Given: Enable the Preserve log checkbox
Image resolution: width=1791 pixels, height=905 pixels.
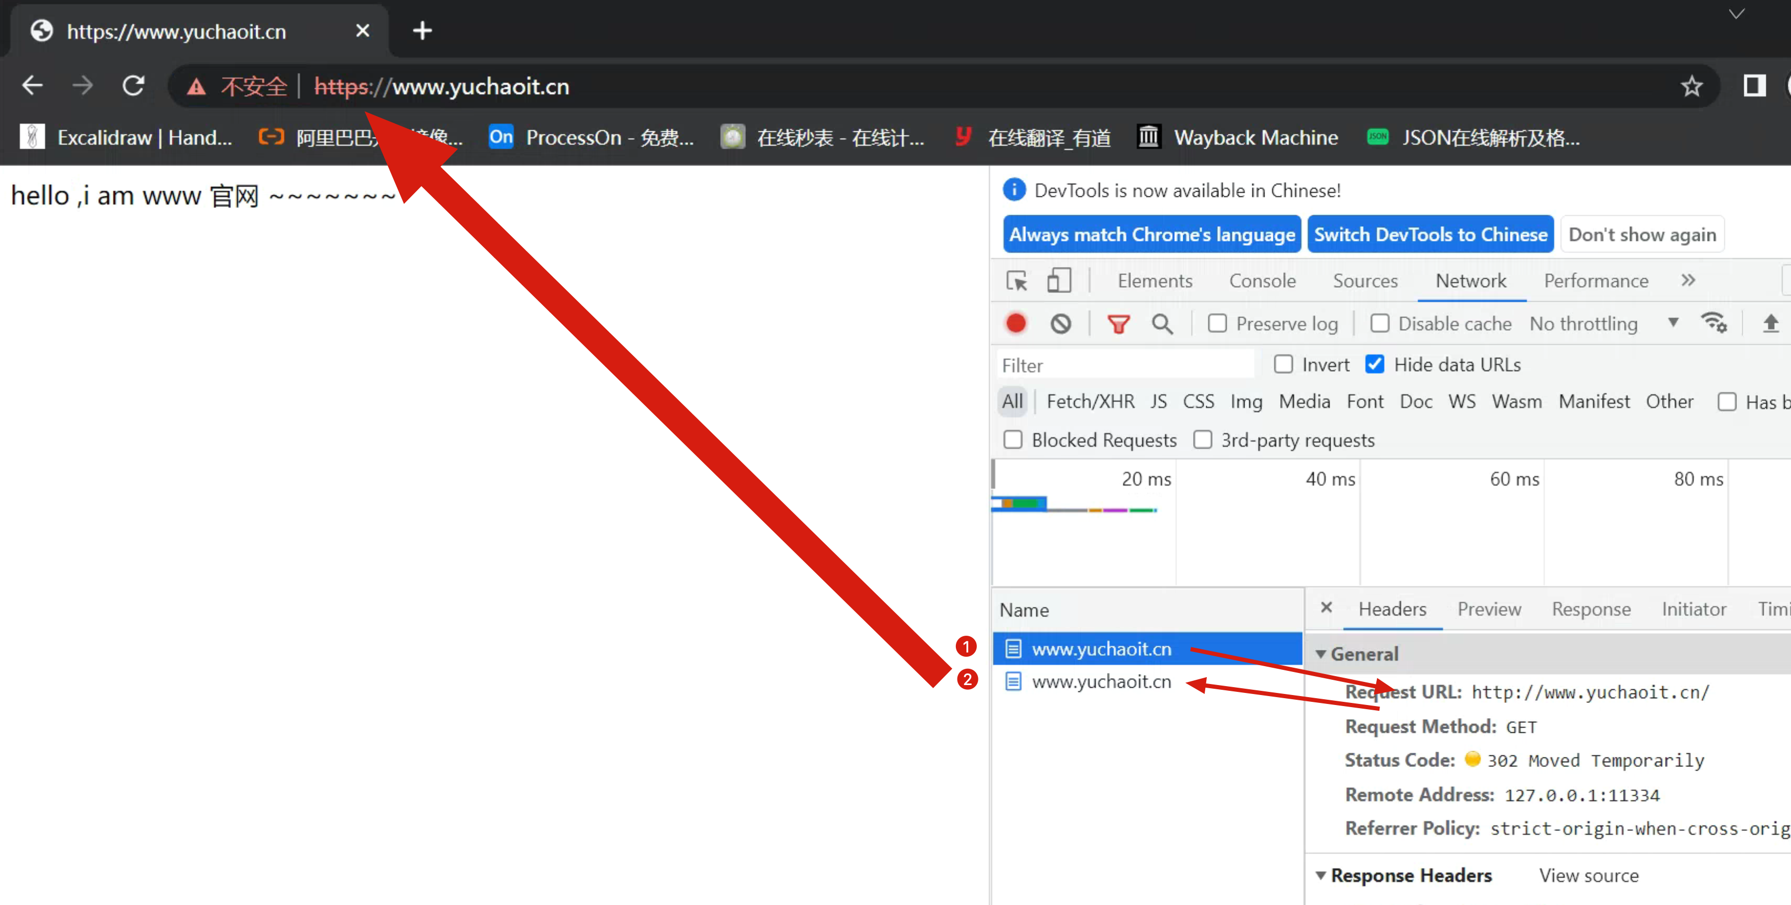Looking at the screenshot, I should click(x=1217, y=323).
